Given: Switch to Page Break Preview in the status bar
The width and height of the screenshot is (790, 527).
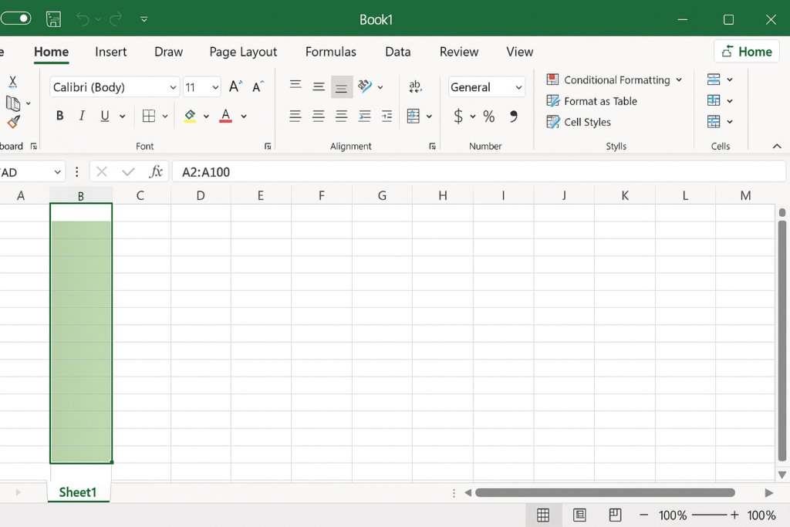Looking at the screenshot, I should pyautogui.click(x=615, y=515).
